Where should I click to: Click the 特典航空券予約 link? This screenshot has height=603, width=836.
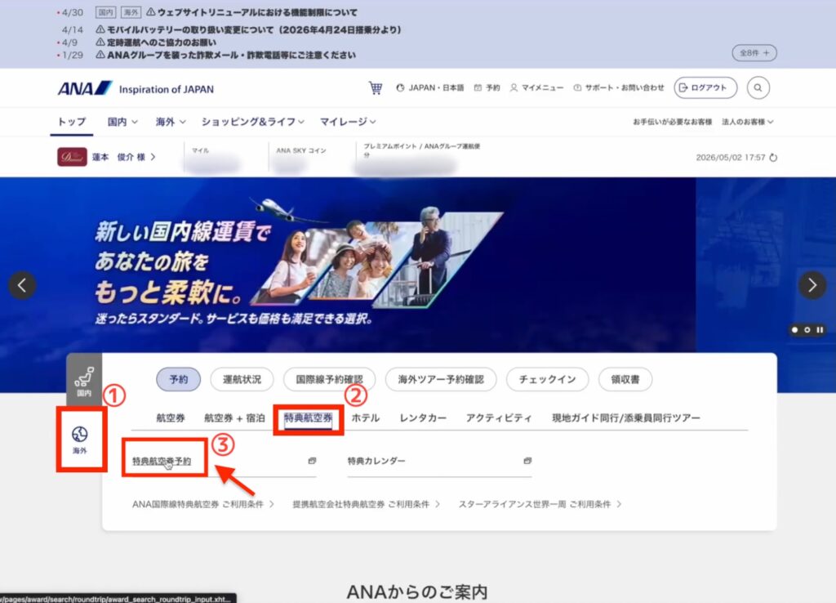click(x=162, y=461)
